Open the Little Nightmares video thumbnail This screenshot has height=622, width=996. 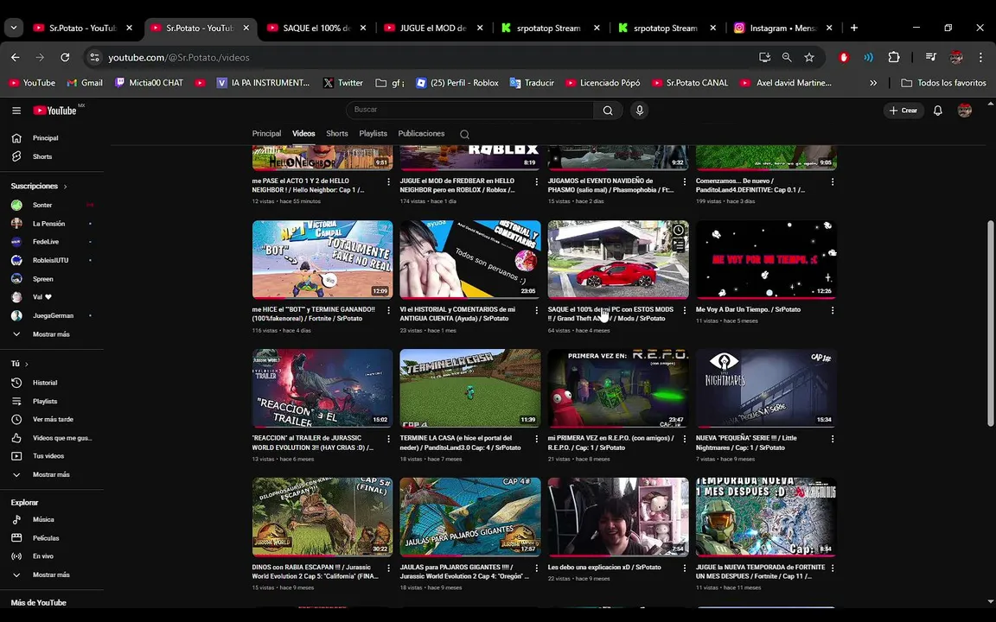tap(766, 388)
